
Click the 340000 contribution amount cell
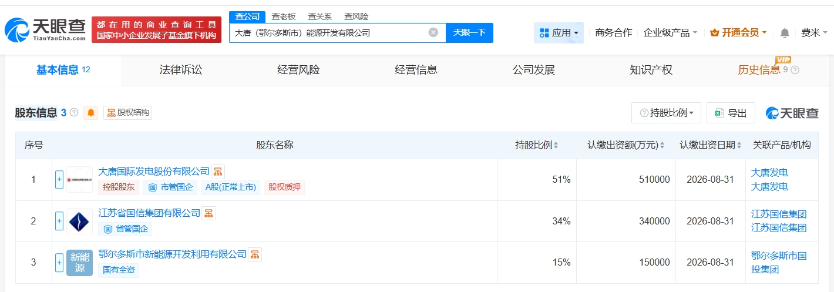[x=626, y=221]
